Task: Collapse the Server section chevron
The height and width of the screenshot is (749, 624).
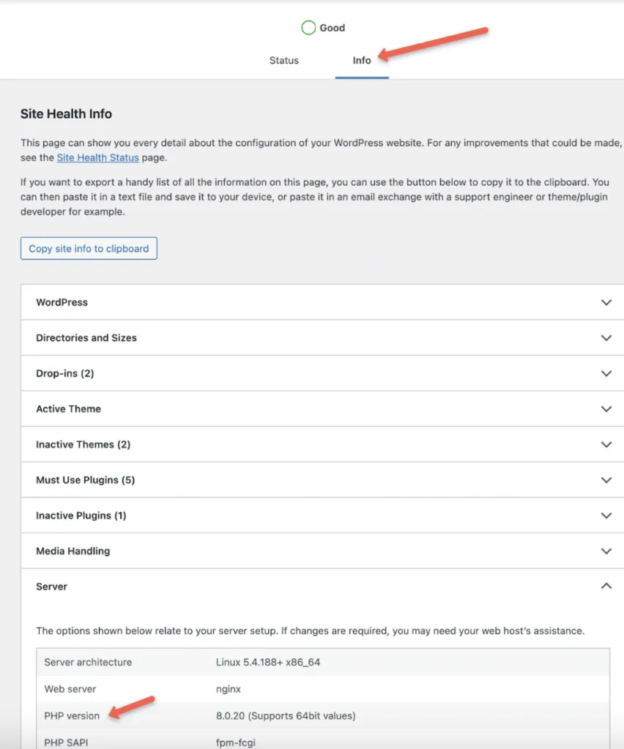Action: 606,586
